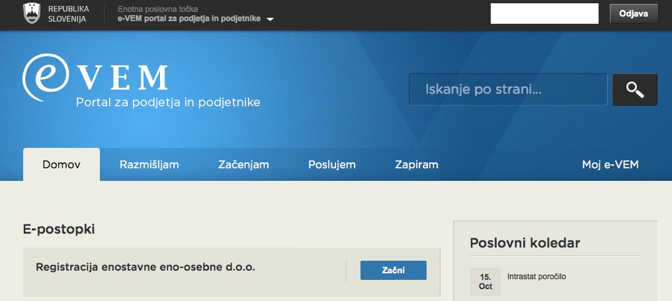Focus the Iskanje po strani search field
672x301 pixels.
[507, 90]
